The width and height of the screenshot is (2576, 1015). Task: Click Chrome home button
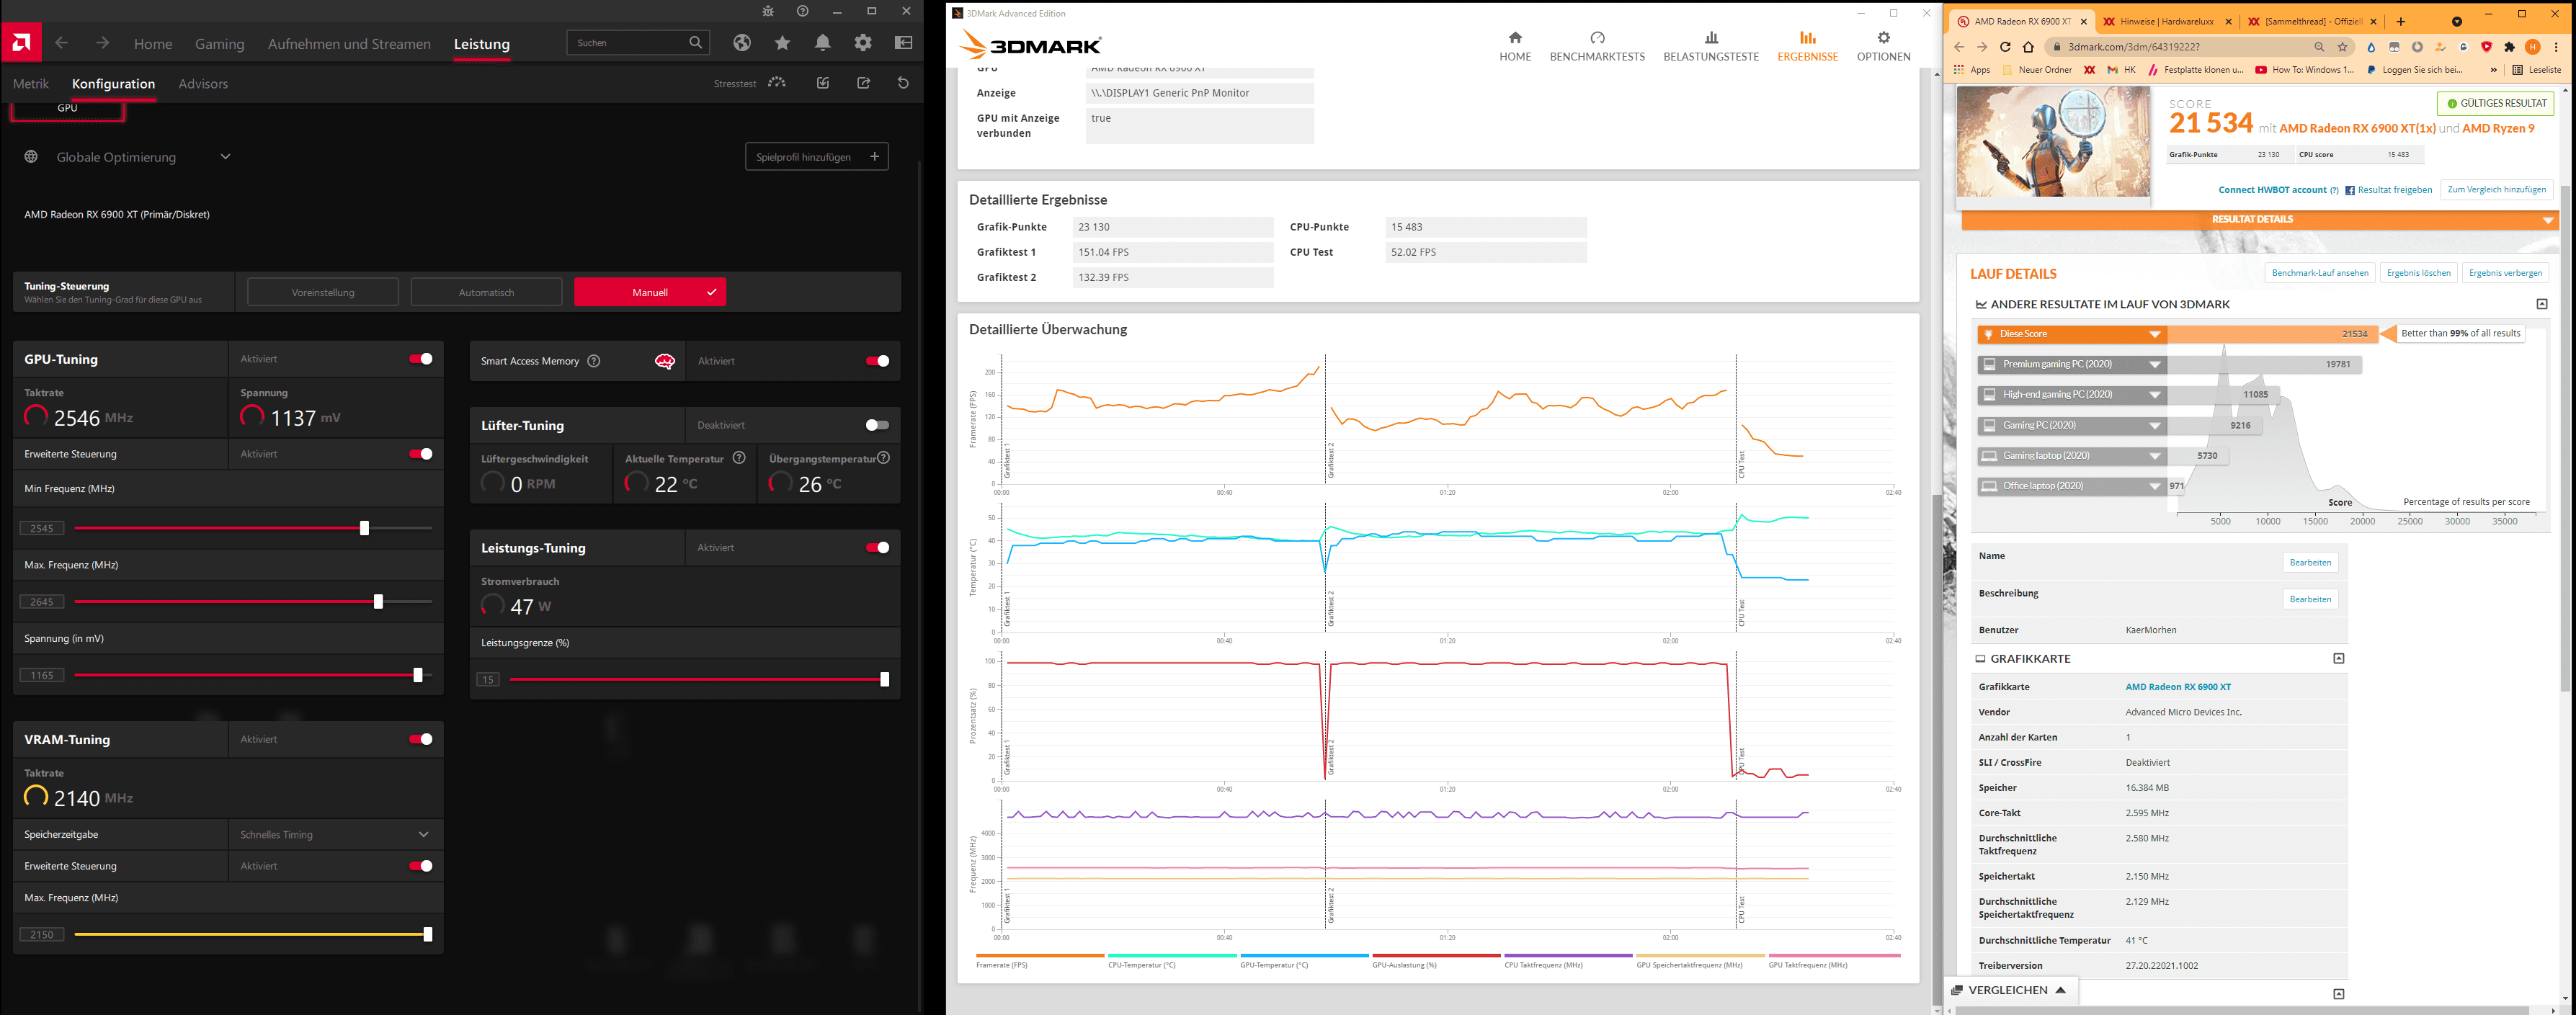click(2028, 47)
